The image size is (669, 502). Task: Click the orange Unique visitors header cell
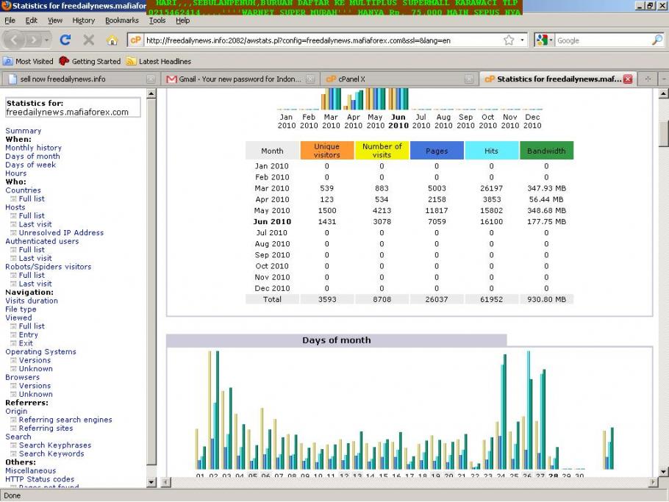click(x=327, y=151)
